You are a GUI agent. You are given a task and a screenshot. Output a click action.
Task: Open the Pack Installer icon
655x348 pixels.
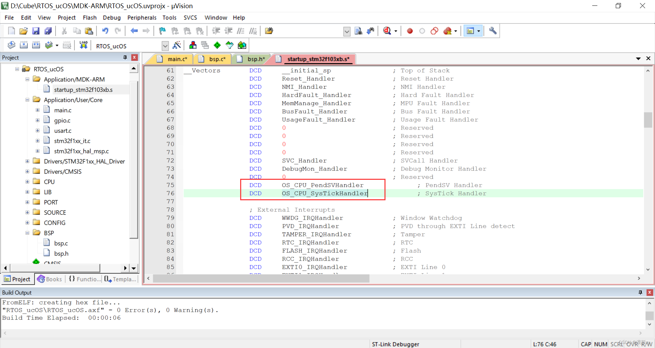(x=242, y=45)
